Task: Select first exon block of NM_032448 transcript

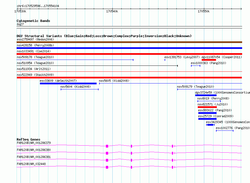Action: 107,167
